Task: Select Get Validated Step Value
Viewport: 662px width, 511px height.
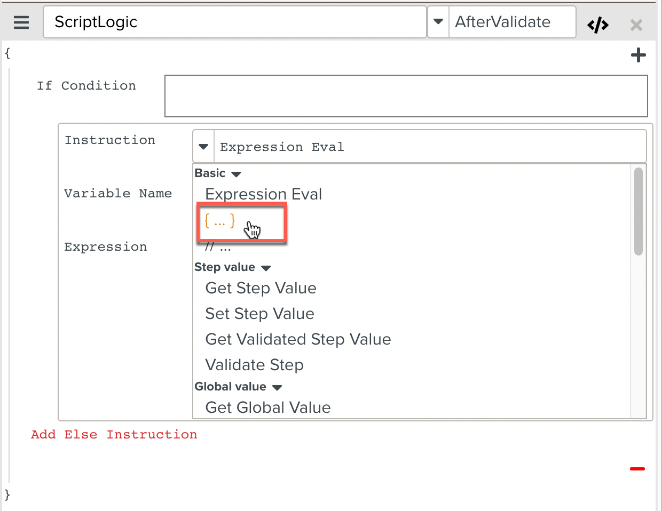Action: (298, 339)
